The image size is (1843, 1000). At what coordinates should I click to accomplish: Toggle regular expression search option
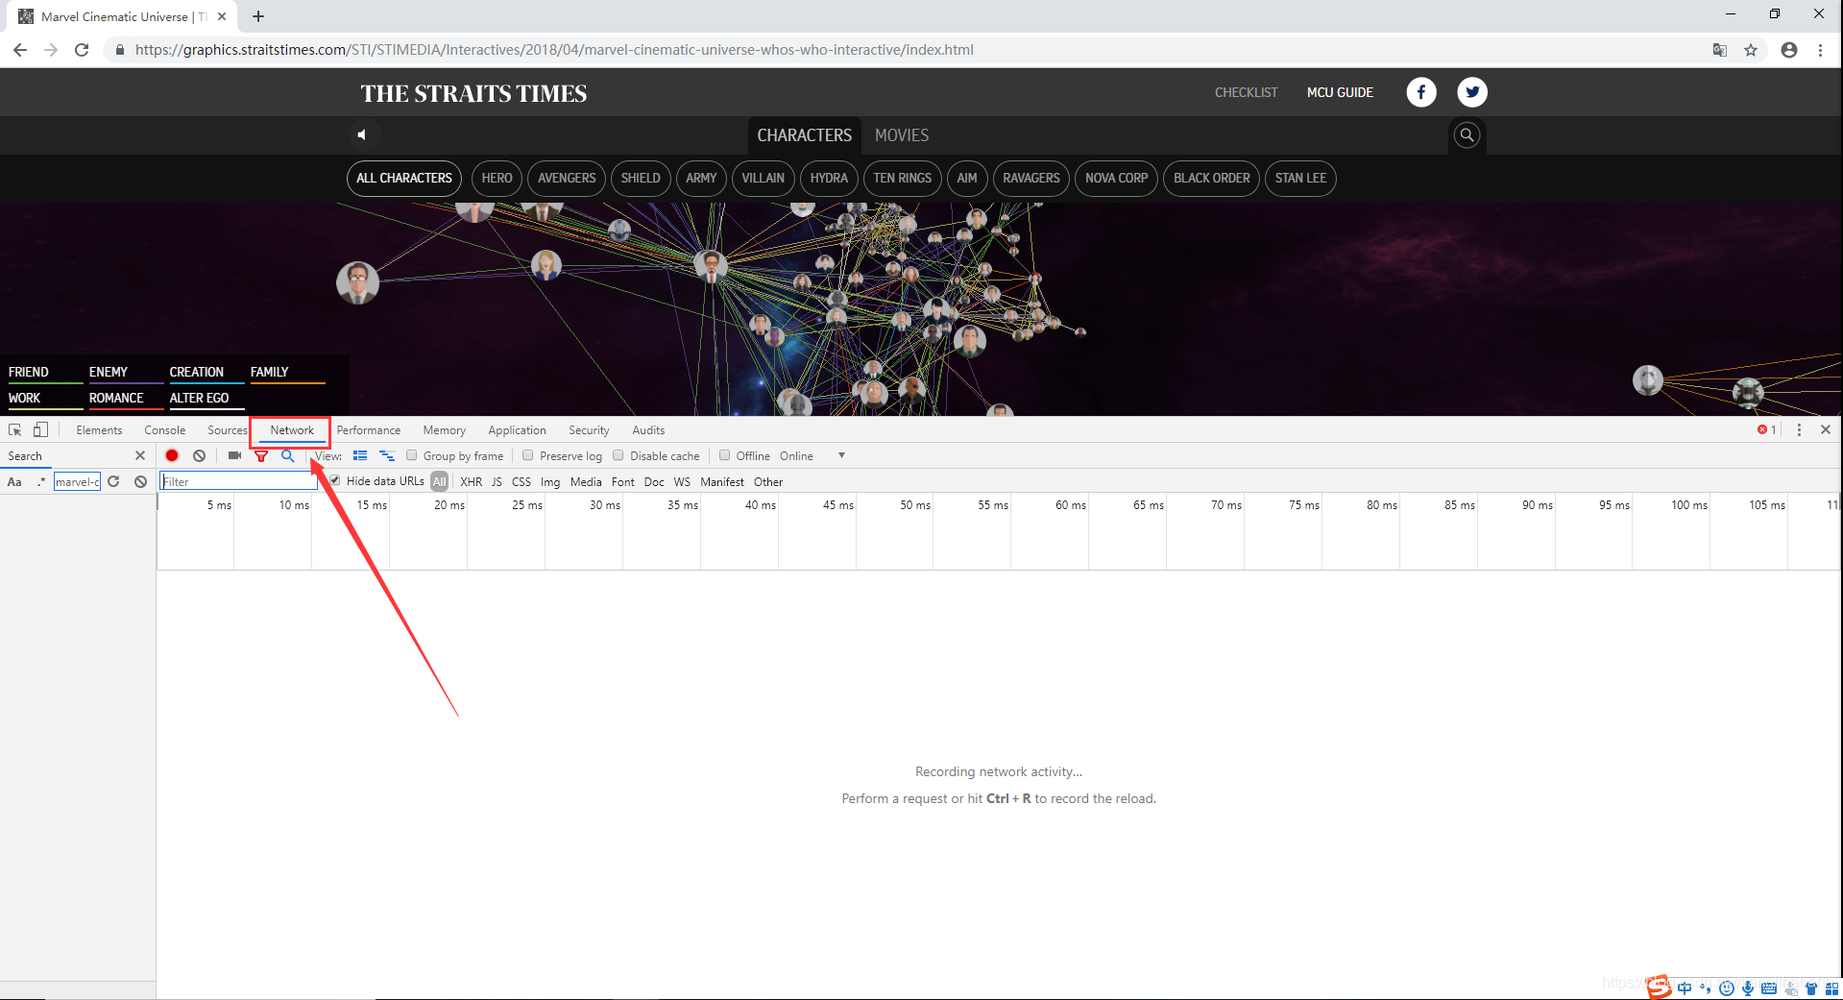pos(41,482)
